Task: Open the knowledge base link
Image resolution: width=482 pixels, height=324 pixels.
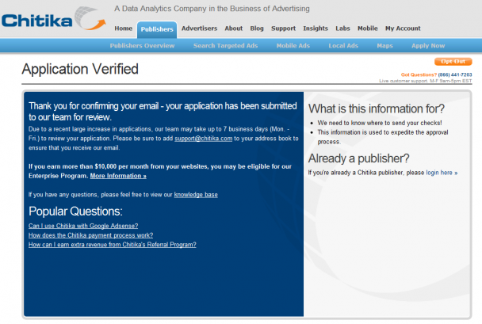Action: click(x=196, y=195)
